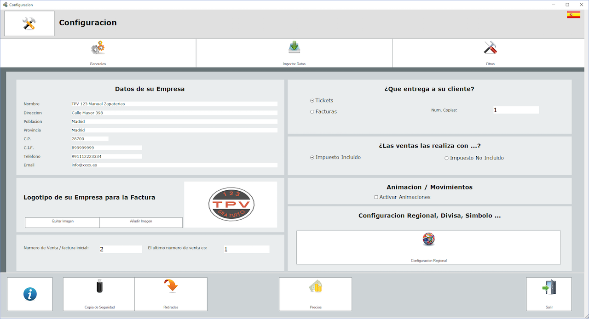Open the Otros tools icon
The height and width of the screenshot is (319, 589).
point(490,48)
